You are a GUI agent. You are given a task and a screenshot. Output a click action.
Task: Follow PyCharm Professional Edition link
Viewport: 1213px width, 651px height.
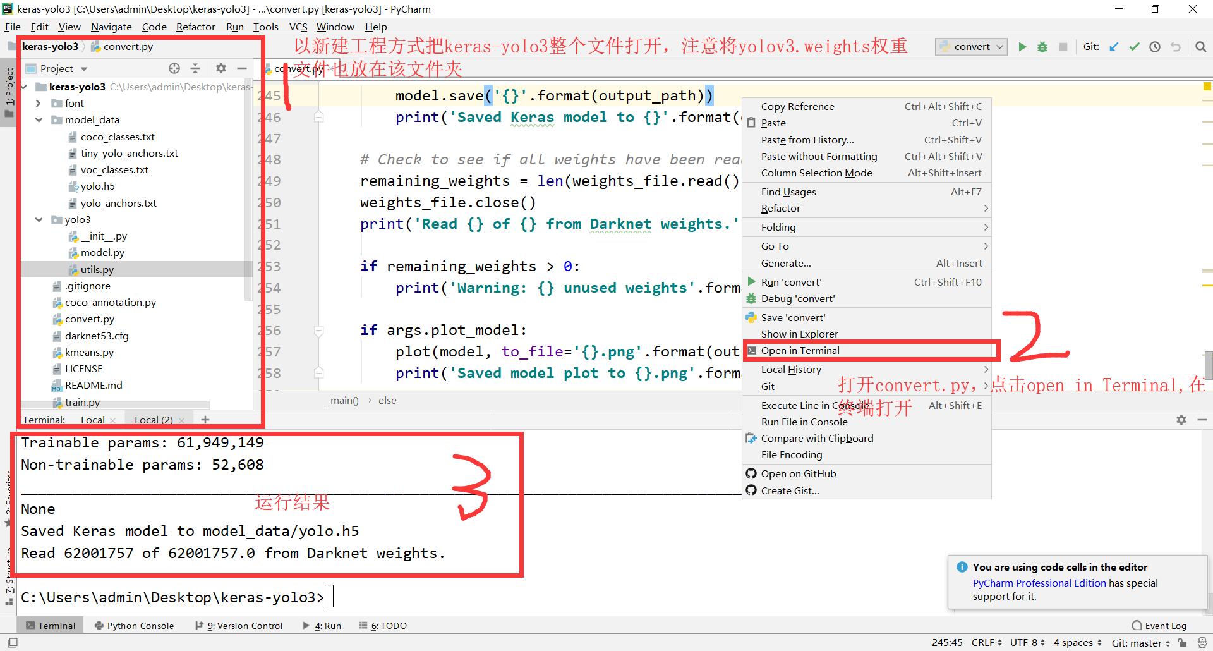click(x=1039, y=583)
